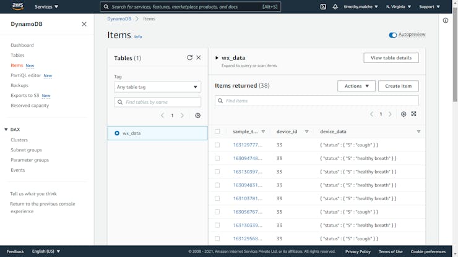Check the row for item 163129777

click(x=217, y=145)
